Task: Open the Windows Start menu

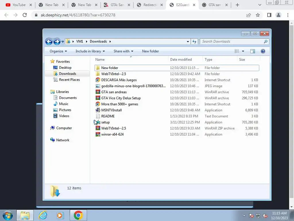Action: pos(8,215)
